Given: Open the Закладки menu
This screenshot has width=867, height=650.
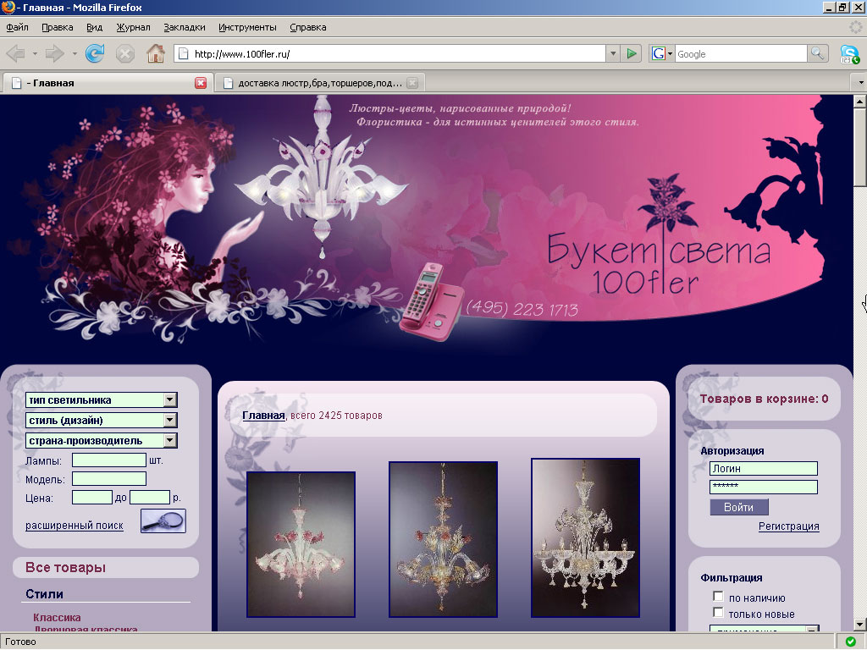Looking at the screenshot, I should click(184, 27).
